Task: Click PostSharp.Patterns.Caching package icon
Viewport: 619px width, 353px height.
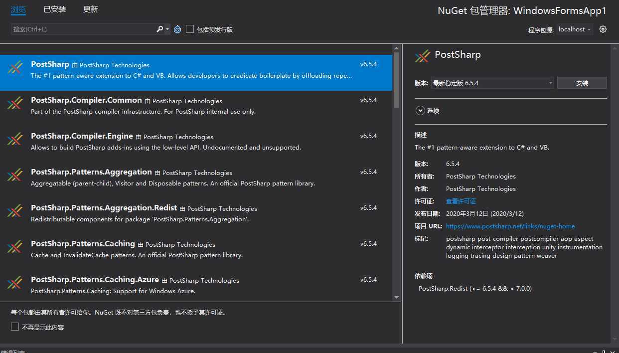Action: pos(15,247)
